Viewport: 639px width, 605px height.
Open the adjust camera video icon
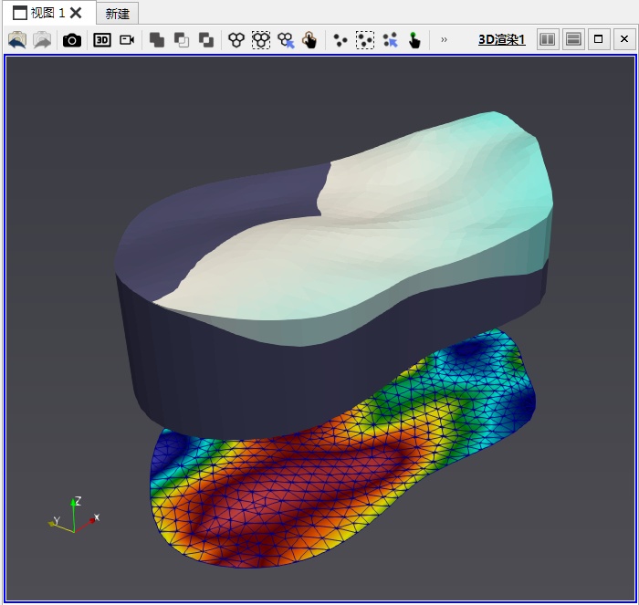(127, 40)
